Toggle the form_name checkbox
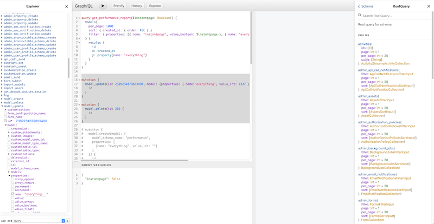 pos(5,116)
